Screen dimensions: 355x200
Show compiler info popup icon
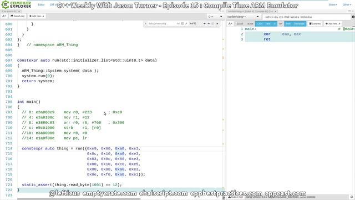coord(353,17)
